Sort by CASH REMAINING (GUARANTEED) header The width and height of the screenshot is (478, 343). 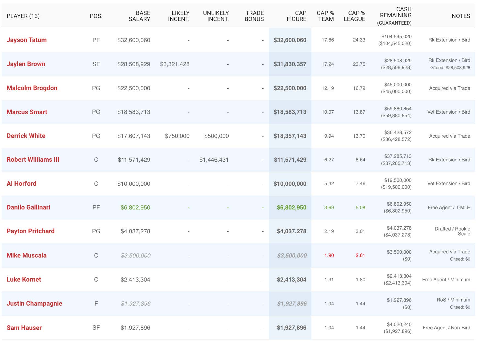pos(394,16)
